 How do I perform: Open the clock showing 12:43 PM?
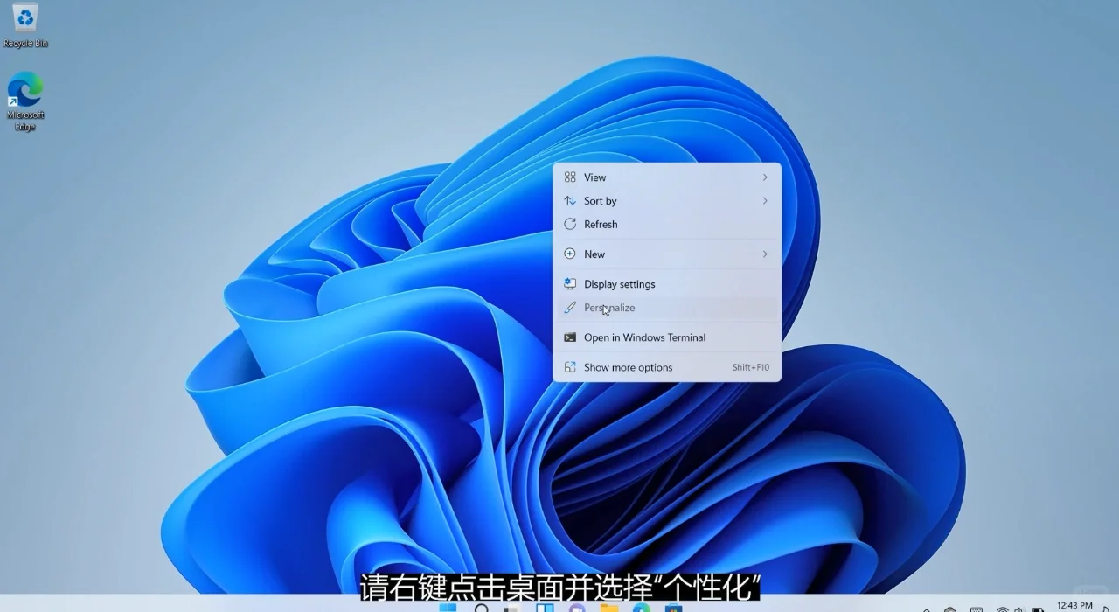(1077, 604)
